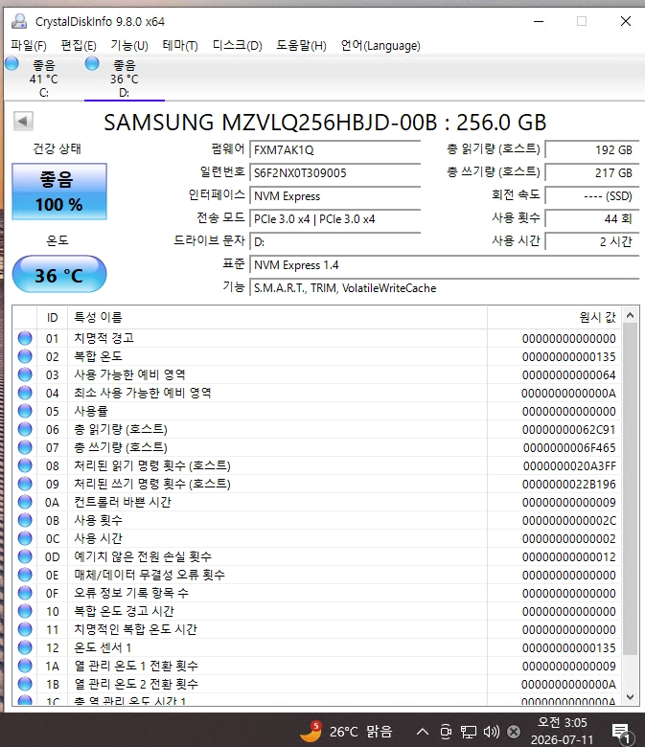Click status icon for 08 처리된 읽기 명령 횟수

pos(25,465)
